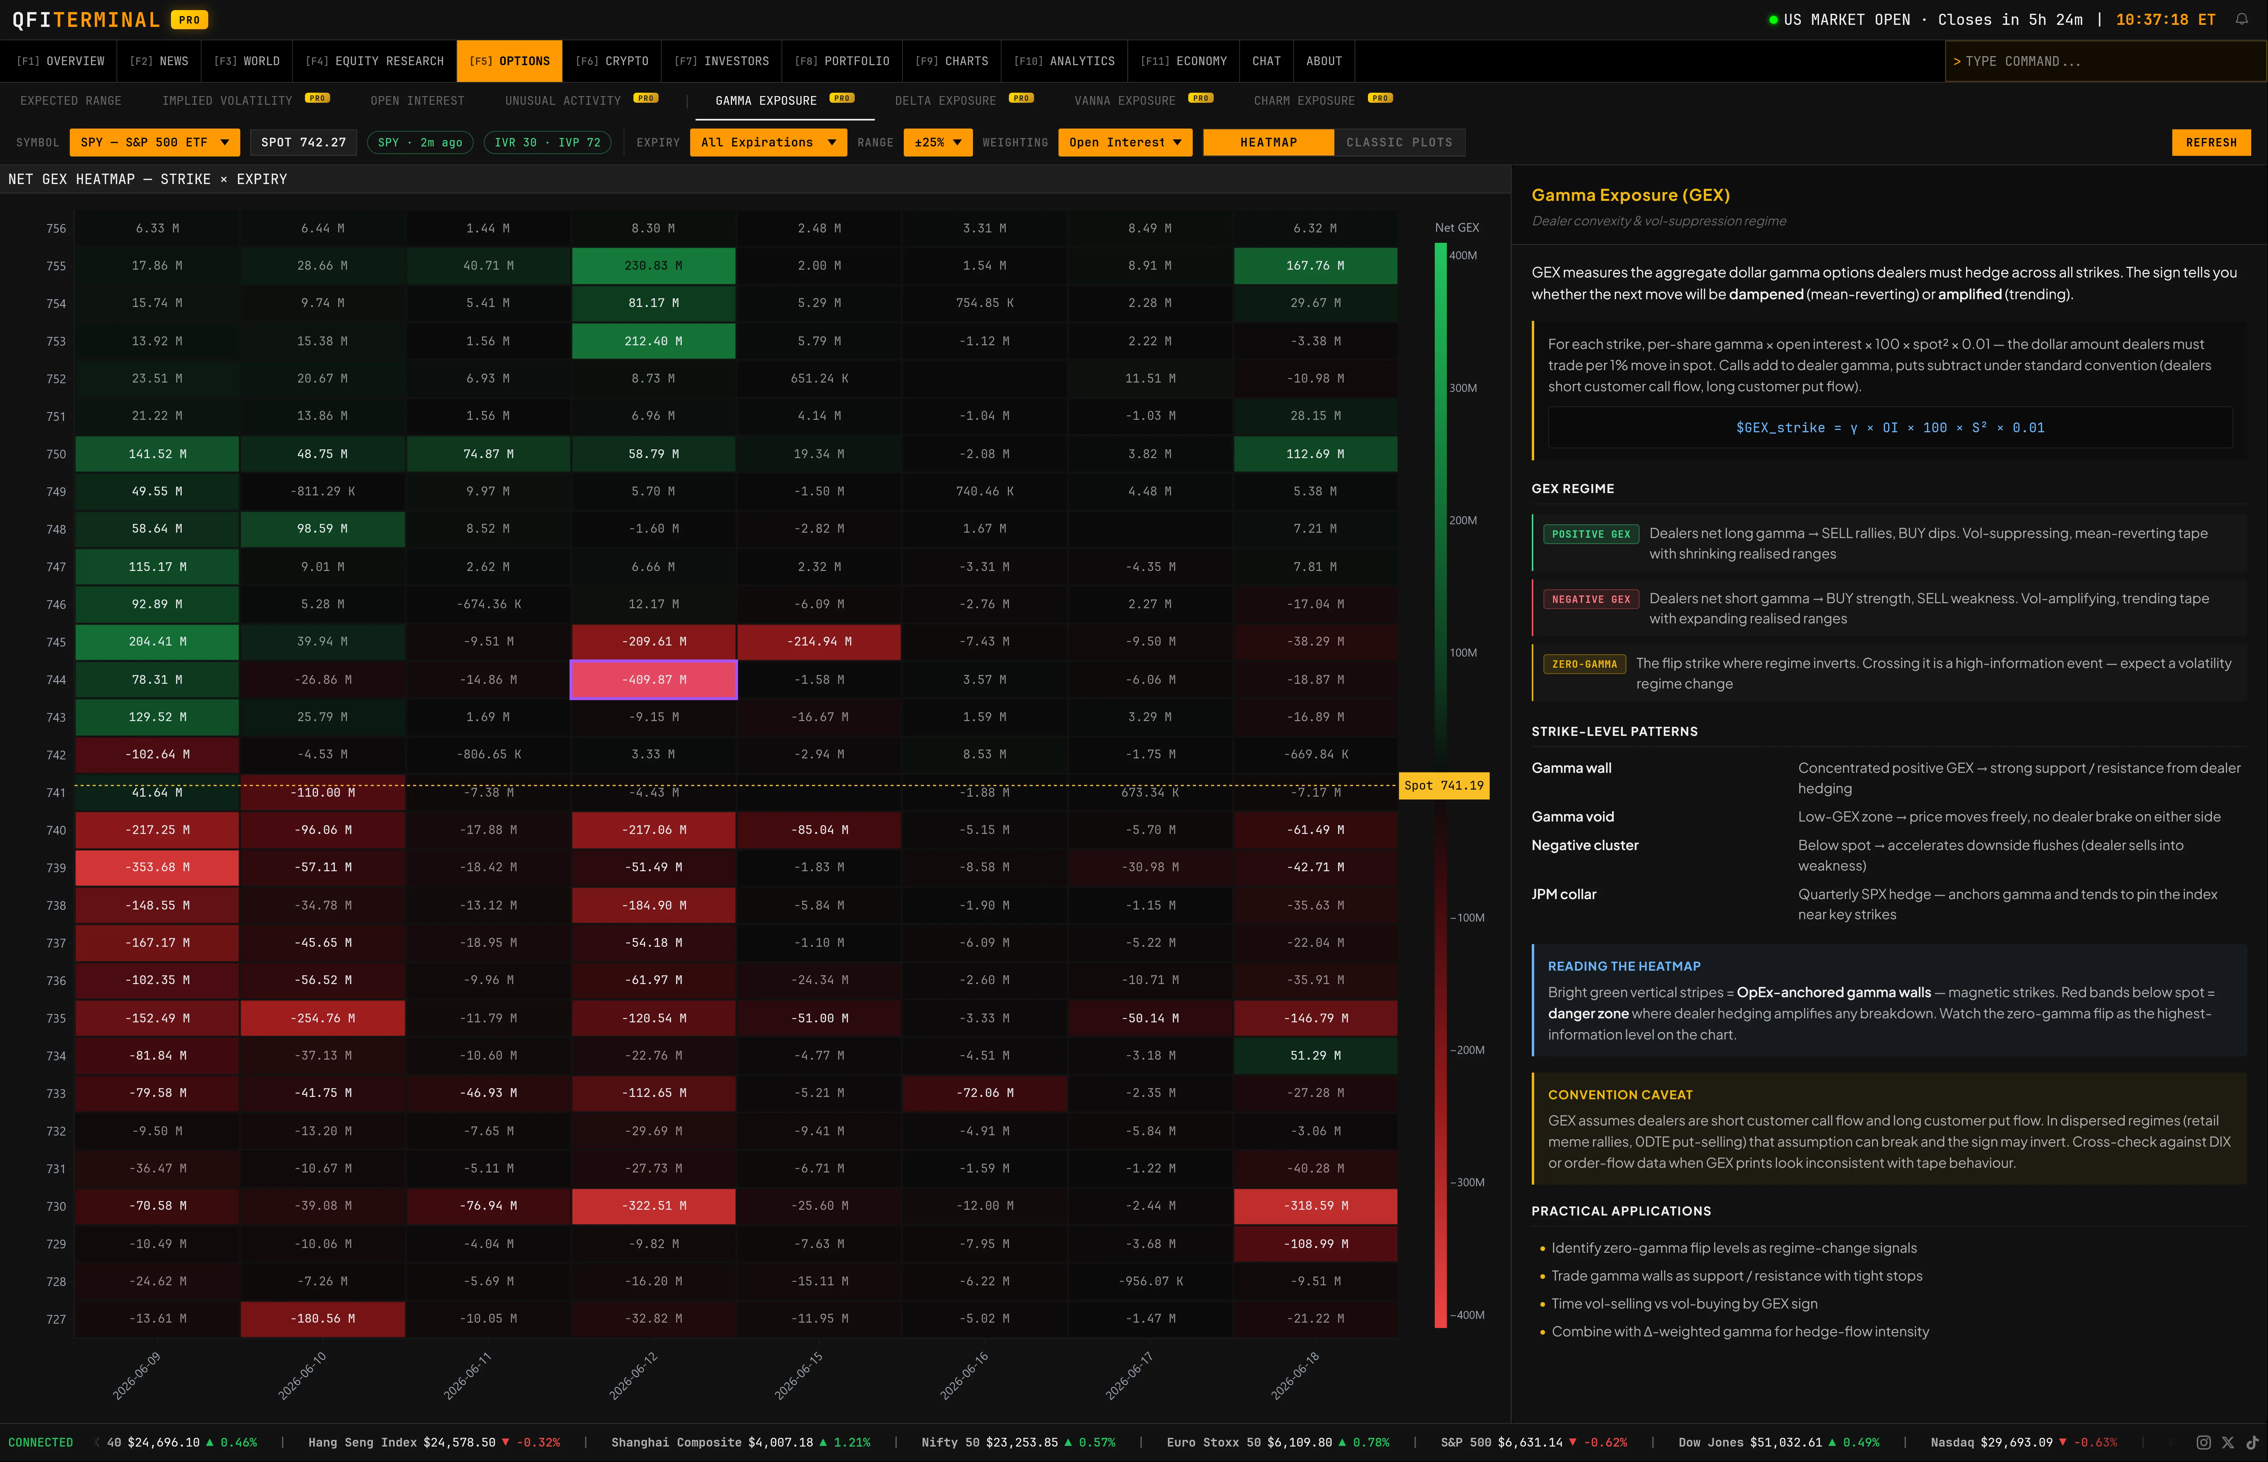2268x1462 pixels.
Task: Click the PRO badge beside QFI Terminal
Action: pyautogui.click(x=189, y=20)
